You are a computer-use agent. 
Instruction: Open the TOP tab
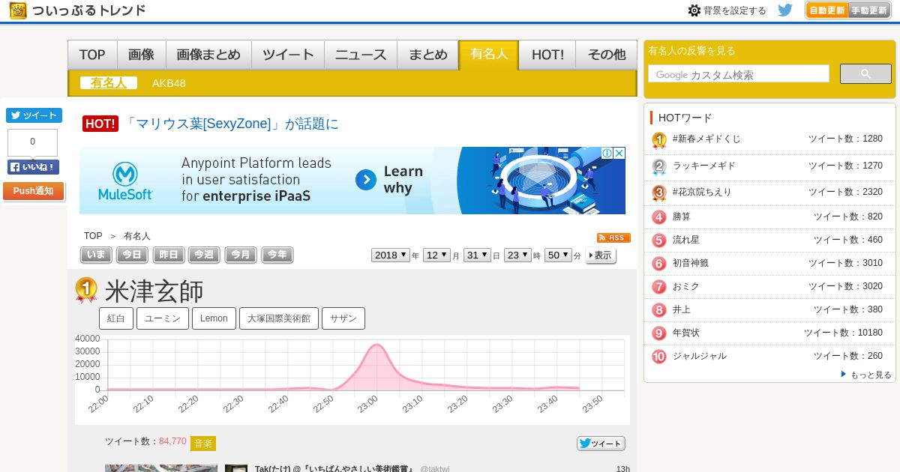(92, 55)
